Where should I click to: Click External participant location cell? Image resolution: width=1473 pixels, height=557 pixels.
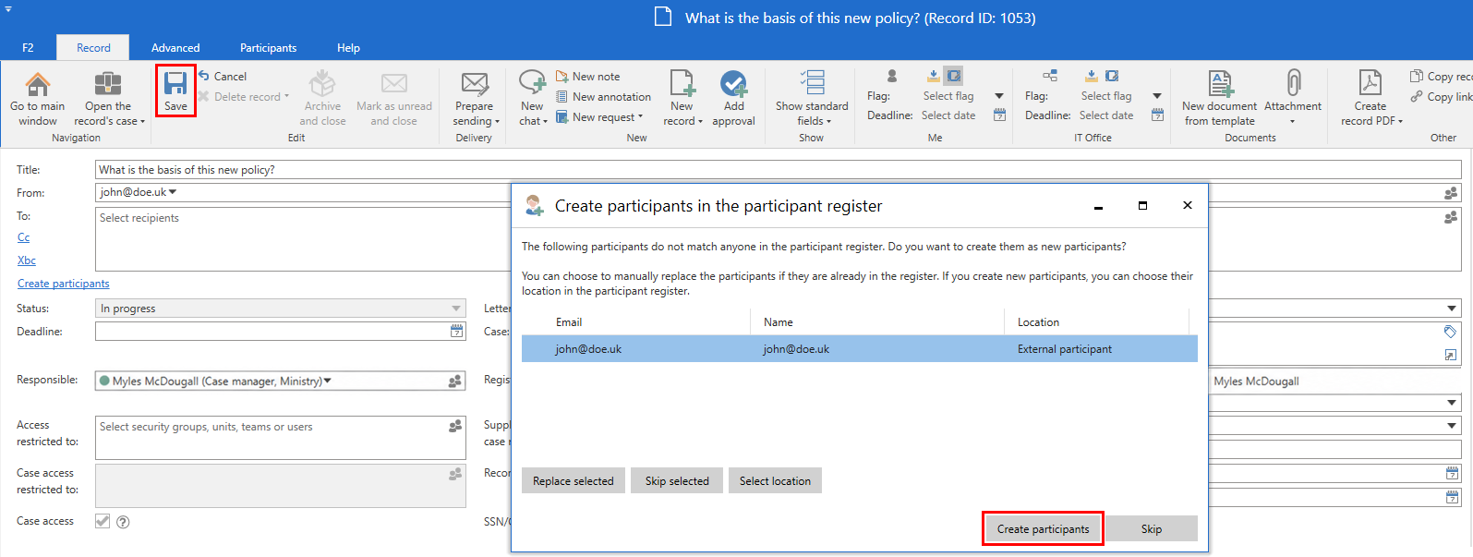(1065, 349)
